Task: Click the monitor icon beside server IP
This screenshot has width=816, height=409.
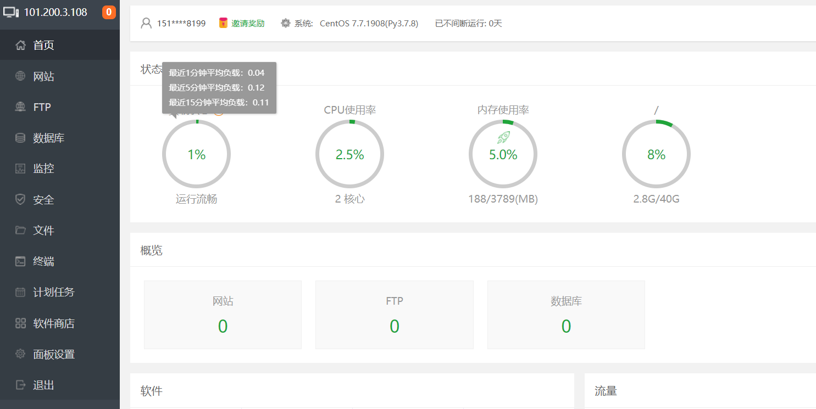Action: [11, 12]
